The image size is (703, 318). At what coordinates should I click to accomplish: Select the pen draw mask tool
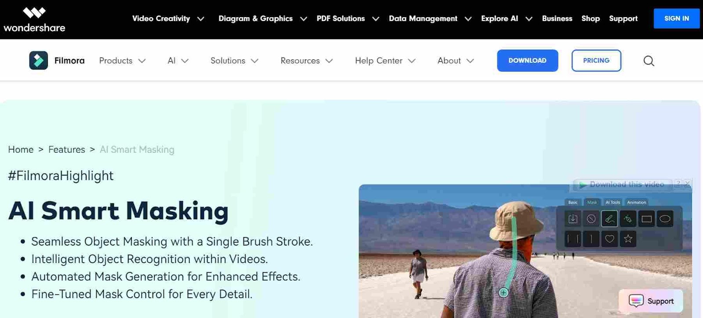[628, 219]
